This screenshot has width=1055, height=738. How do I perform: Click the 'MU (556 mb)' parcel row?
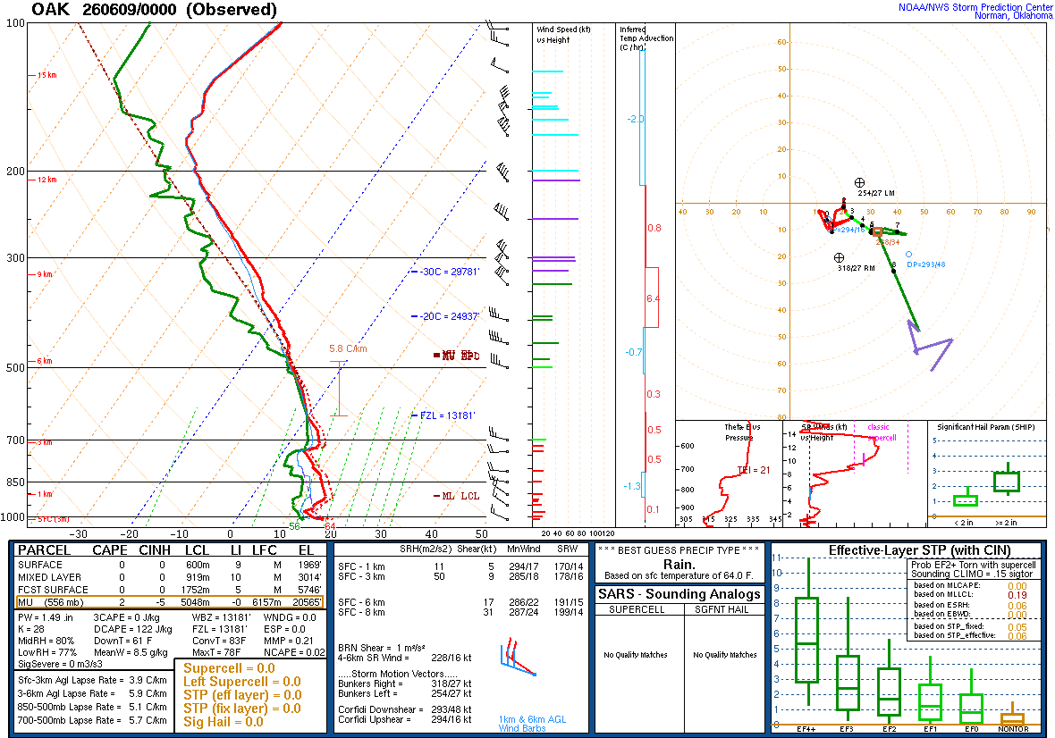point(170,602)
